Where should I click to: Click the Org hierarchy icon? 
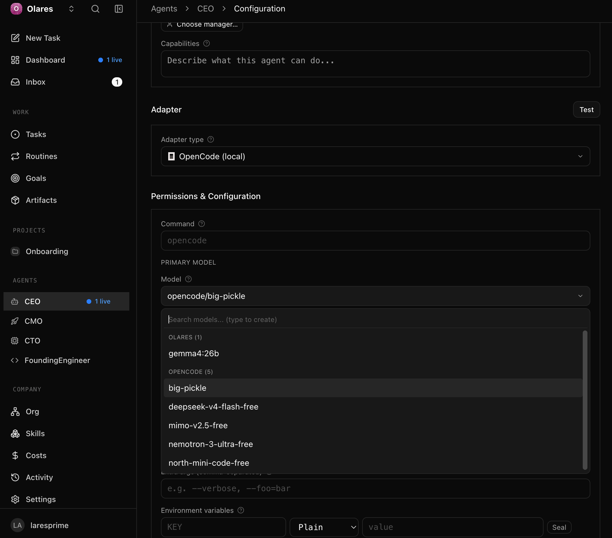[x=15, y=412]
